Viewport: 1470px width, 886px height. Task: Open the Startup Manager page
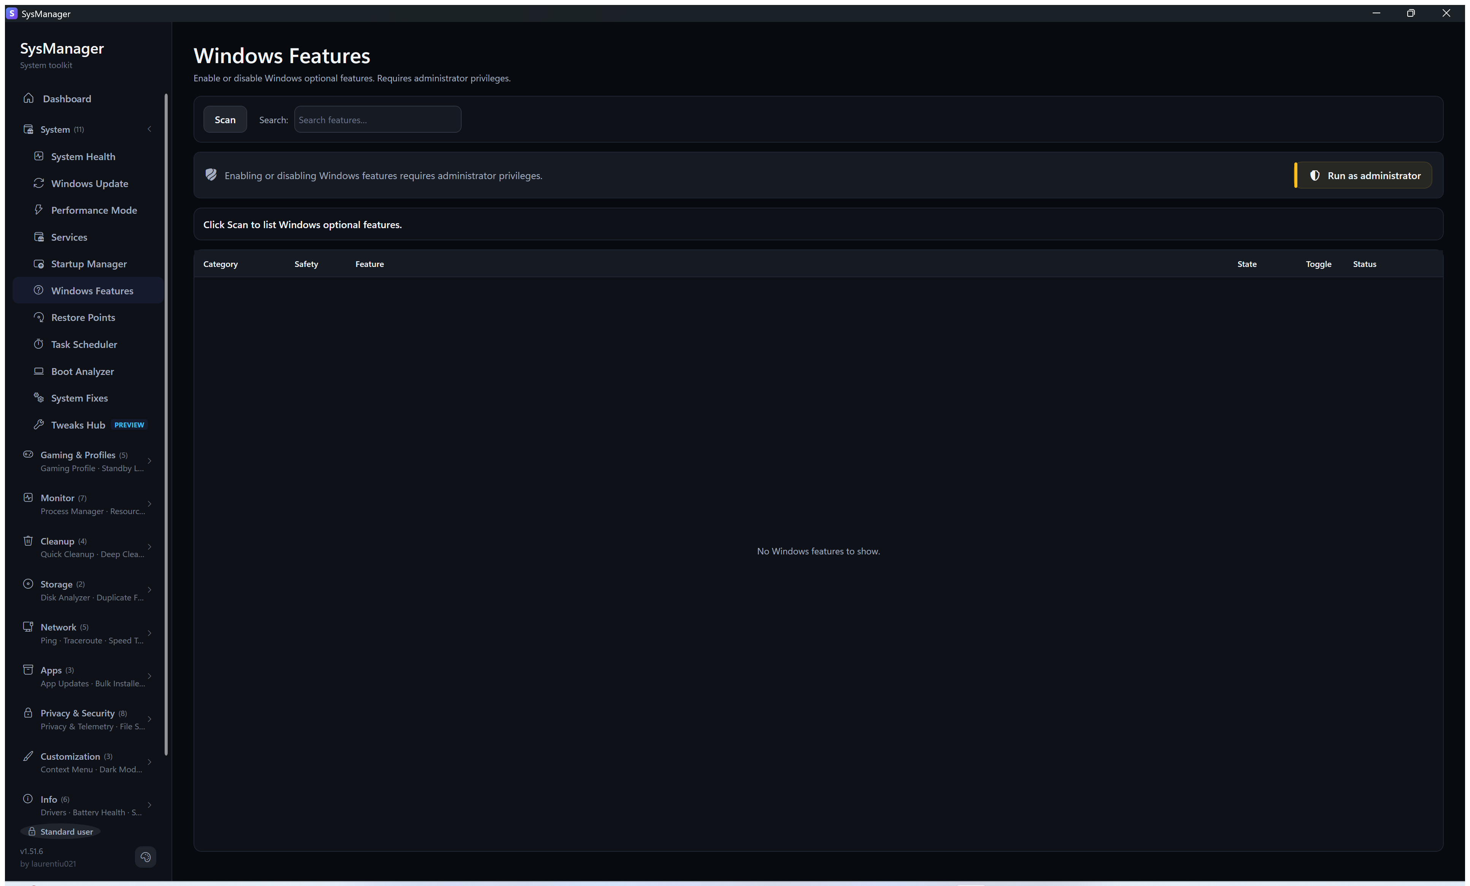[x=88, y=264]
